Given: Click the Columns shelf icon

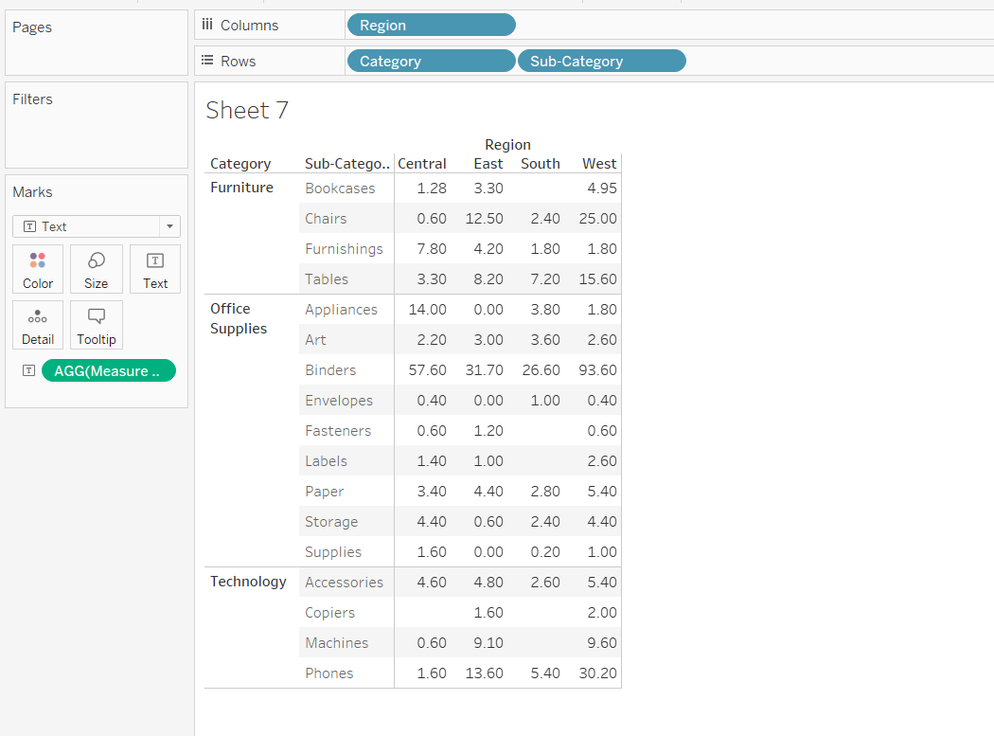Looking at the screenshot, I should [207, 25].
